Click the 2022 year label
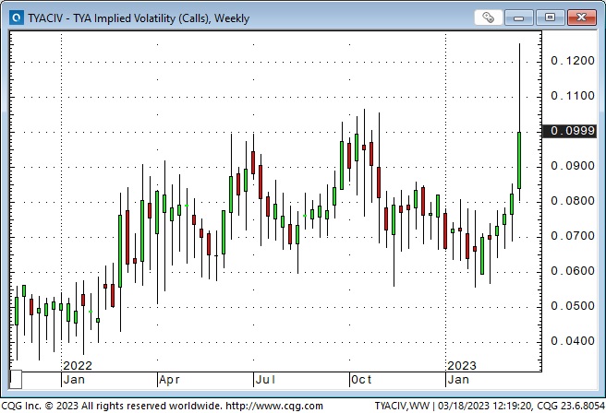The width and height of the screenshot is (606, 413). [x=78, y=366]
